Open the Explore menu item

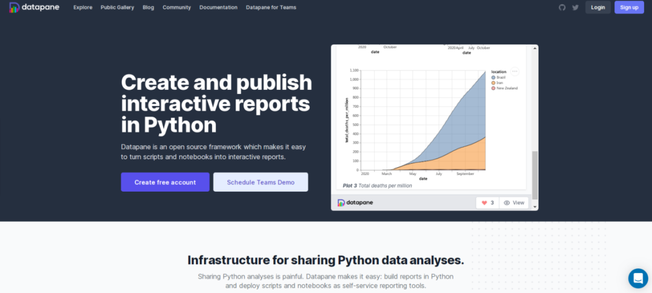click(83, 7)
